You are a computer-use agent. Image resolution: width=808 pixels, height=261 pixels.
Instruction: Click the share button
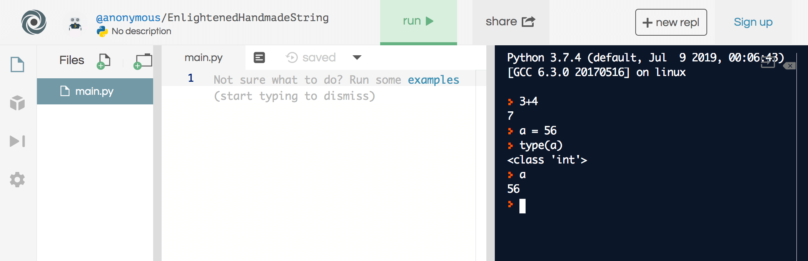[510, 22]
